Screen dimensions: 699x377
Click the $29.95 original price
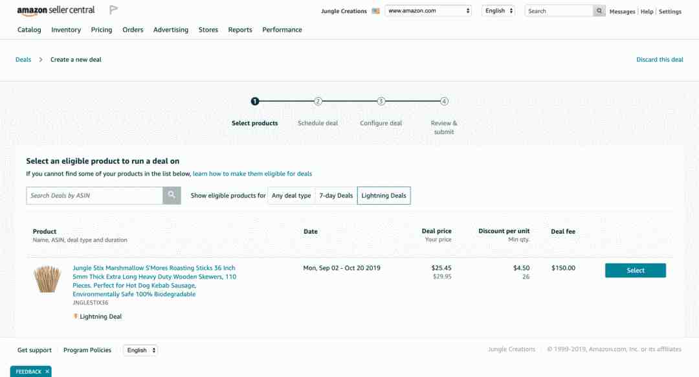[442, 277]
